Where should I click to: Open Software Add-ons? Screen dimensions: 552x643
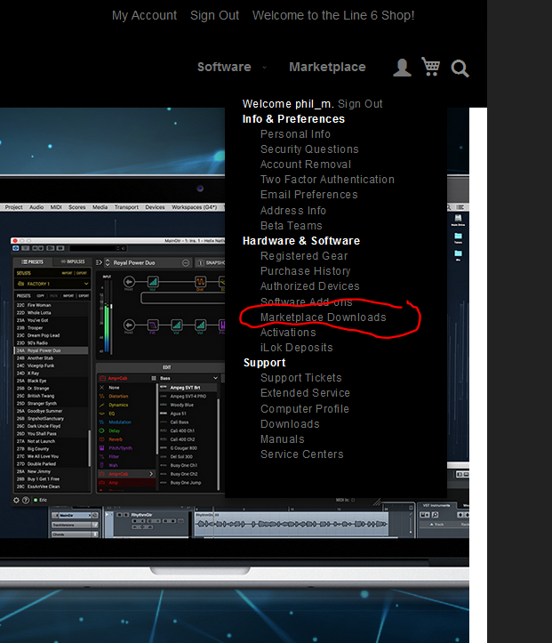point(306,301)
